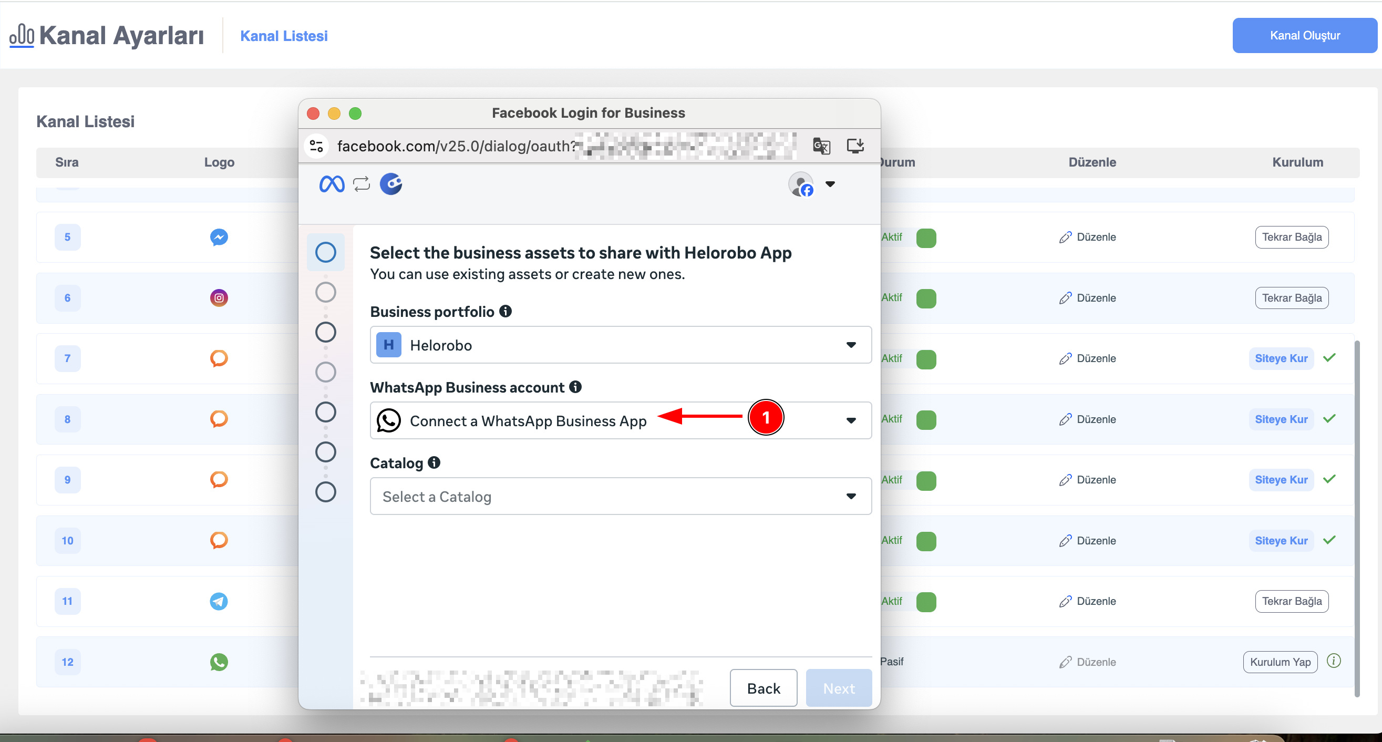Toggle the Aktif switch in row 11
1382x742 pixels.
tap(927, 602)
